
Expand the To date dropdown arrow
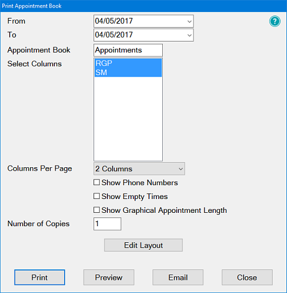pyautogui.click(x=189, y=35)
